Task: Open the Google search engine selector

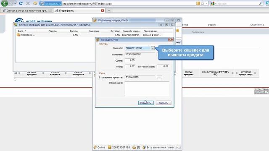Action: (x=213, y=4)
